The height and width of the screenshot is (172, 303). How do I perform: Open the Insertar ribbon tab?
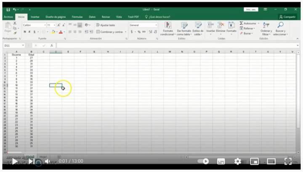pyautogui.click(x=35, y=17)
